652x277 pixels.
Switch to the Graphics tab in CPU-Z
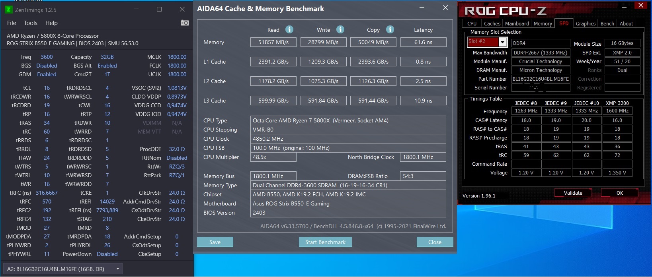586,24
